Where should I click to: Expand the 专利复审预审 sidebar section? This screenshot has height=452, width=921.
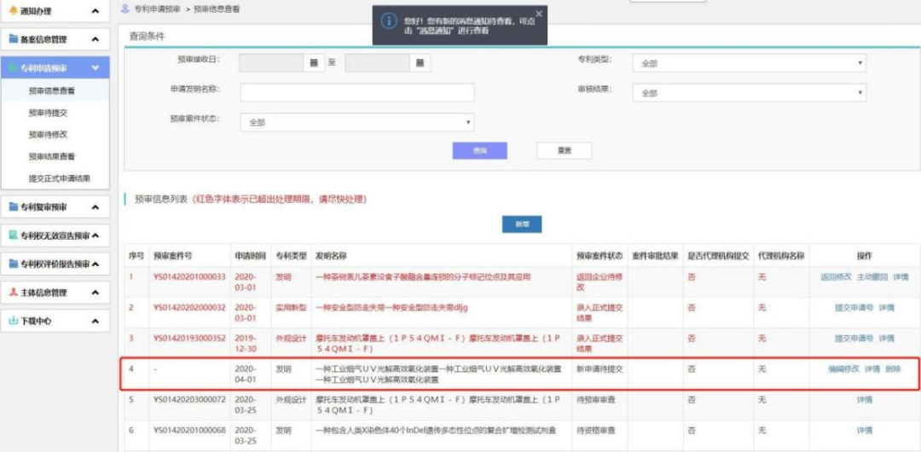tap(95, 207)
